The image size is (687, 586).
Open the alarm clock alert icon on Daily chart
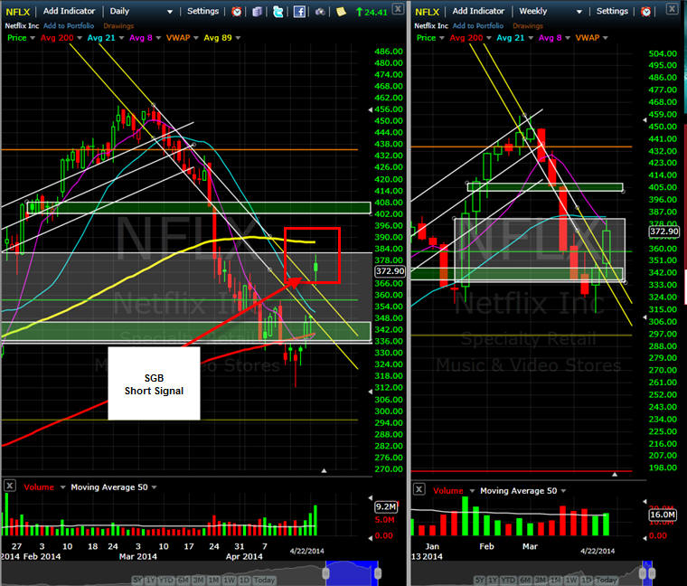[237, 12]
